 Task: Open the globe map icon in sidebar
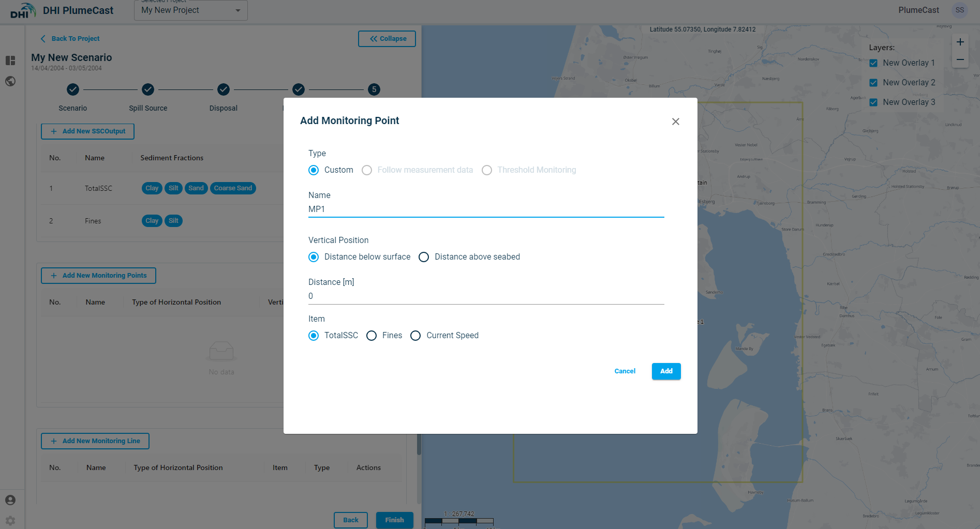tap(10, 81)
